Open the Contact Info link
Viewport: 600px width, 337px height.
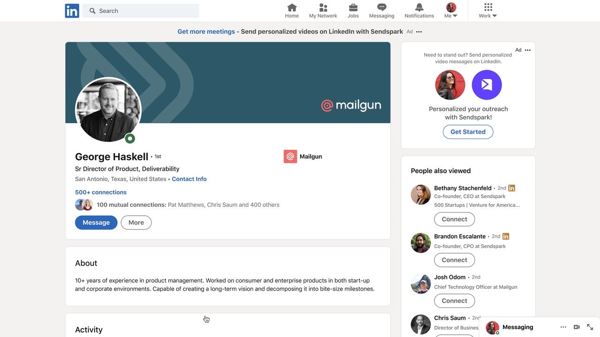coord(189,179)
